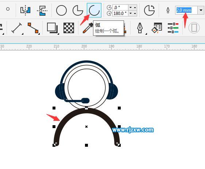Viewport: 205px width, 169px height.
Task: Select the Pie shape button
Action: point(78,10)
